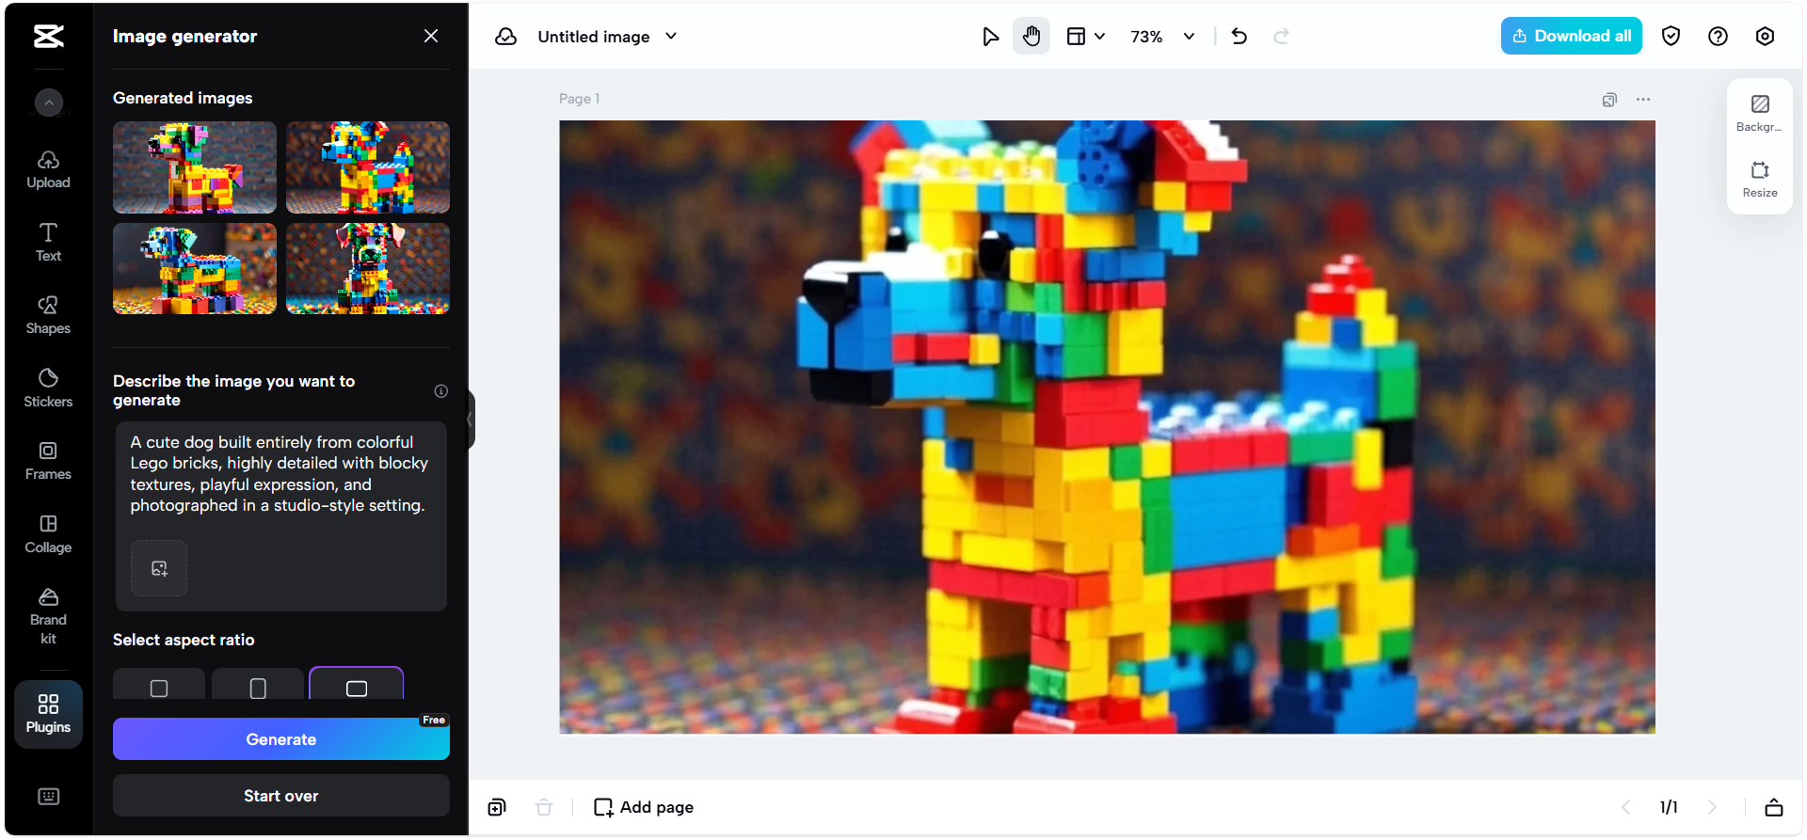Open the Brand kit panel
The height and width of the screenshot is (840, 1807).
[48, 616]
